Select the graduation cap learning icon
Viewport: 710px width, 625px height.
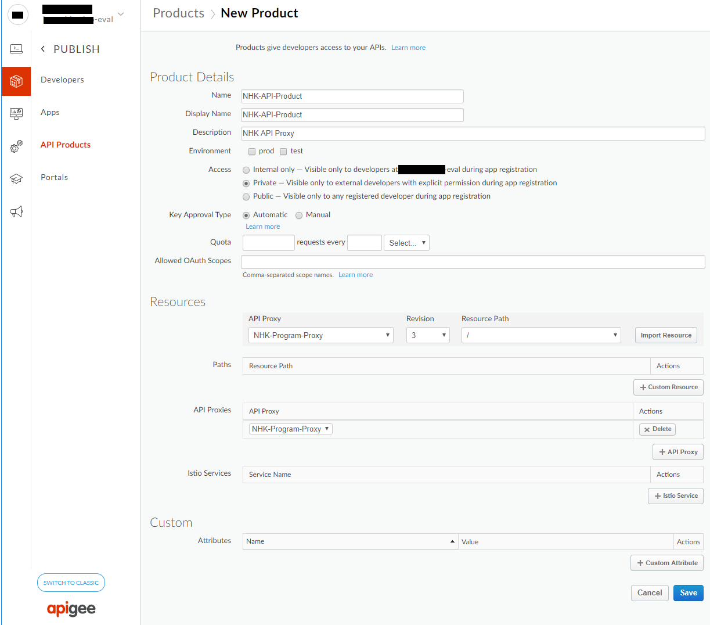click(16, 179)
